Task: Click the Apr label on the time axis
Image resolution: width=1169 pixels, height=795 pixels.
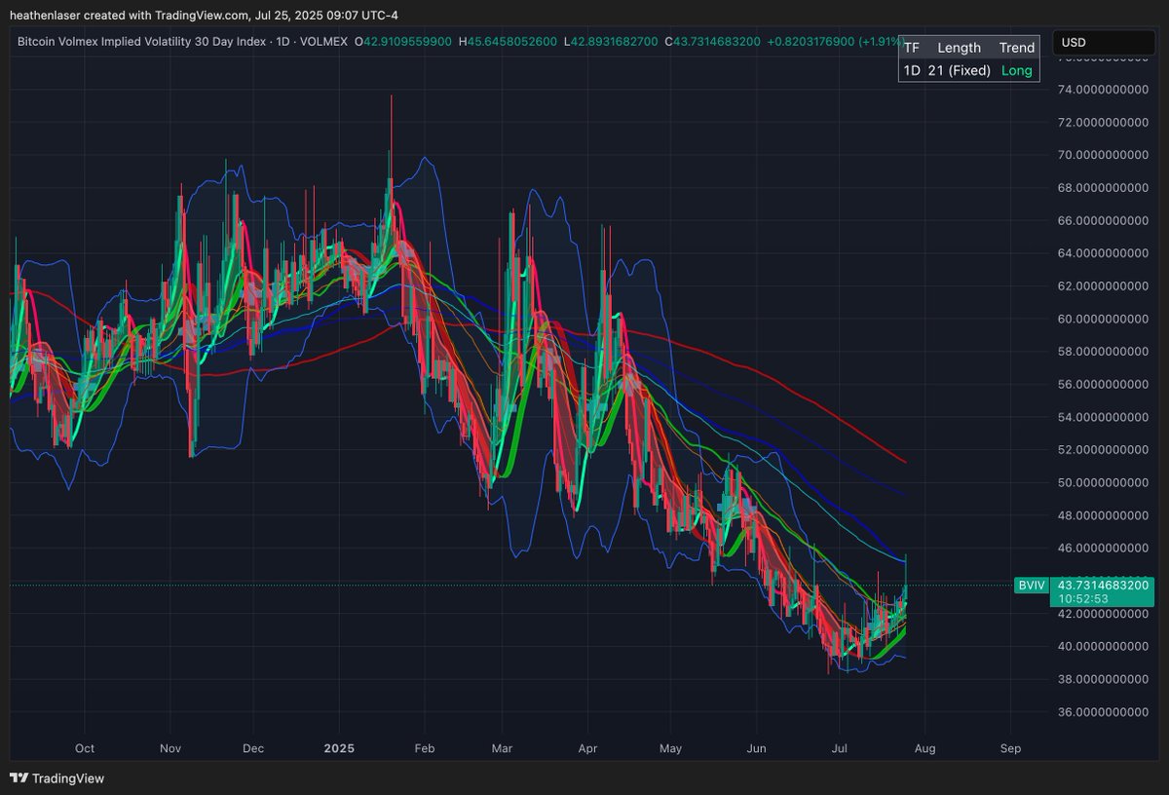Action: coord(587,748)
